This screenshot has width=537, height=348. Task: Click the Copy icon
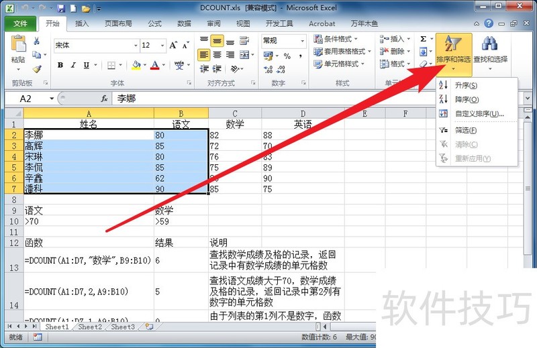[x=37, y=54]
